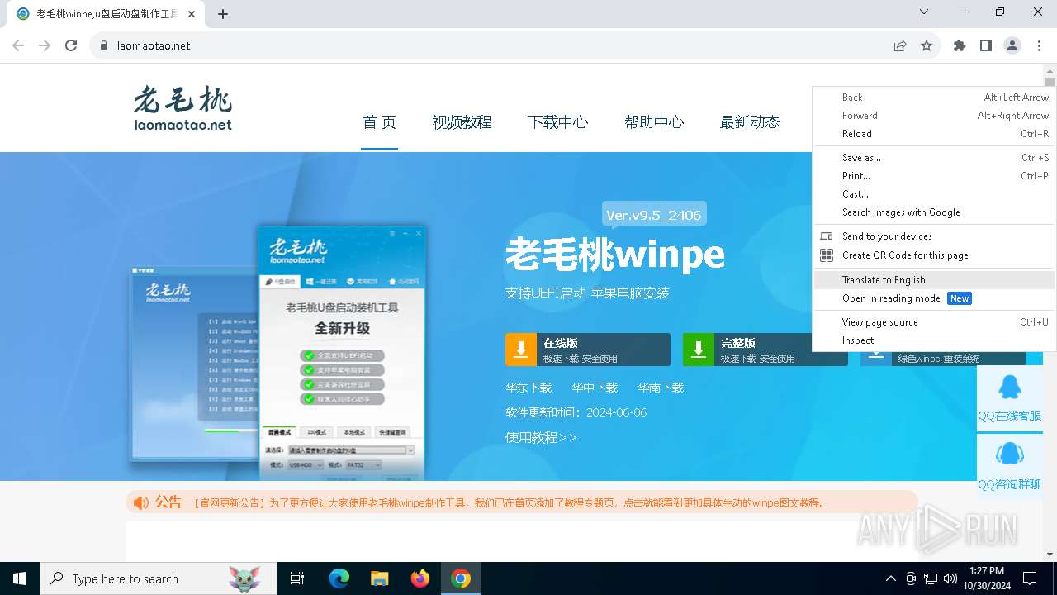Open the 首页 navigation tab

(379, 122)
